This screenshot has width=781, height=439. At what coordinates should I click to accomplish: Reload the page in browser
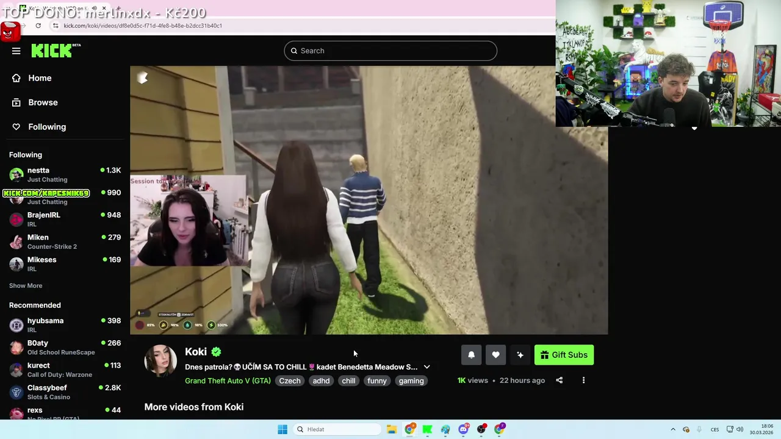[38, 26]
